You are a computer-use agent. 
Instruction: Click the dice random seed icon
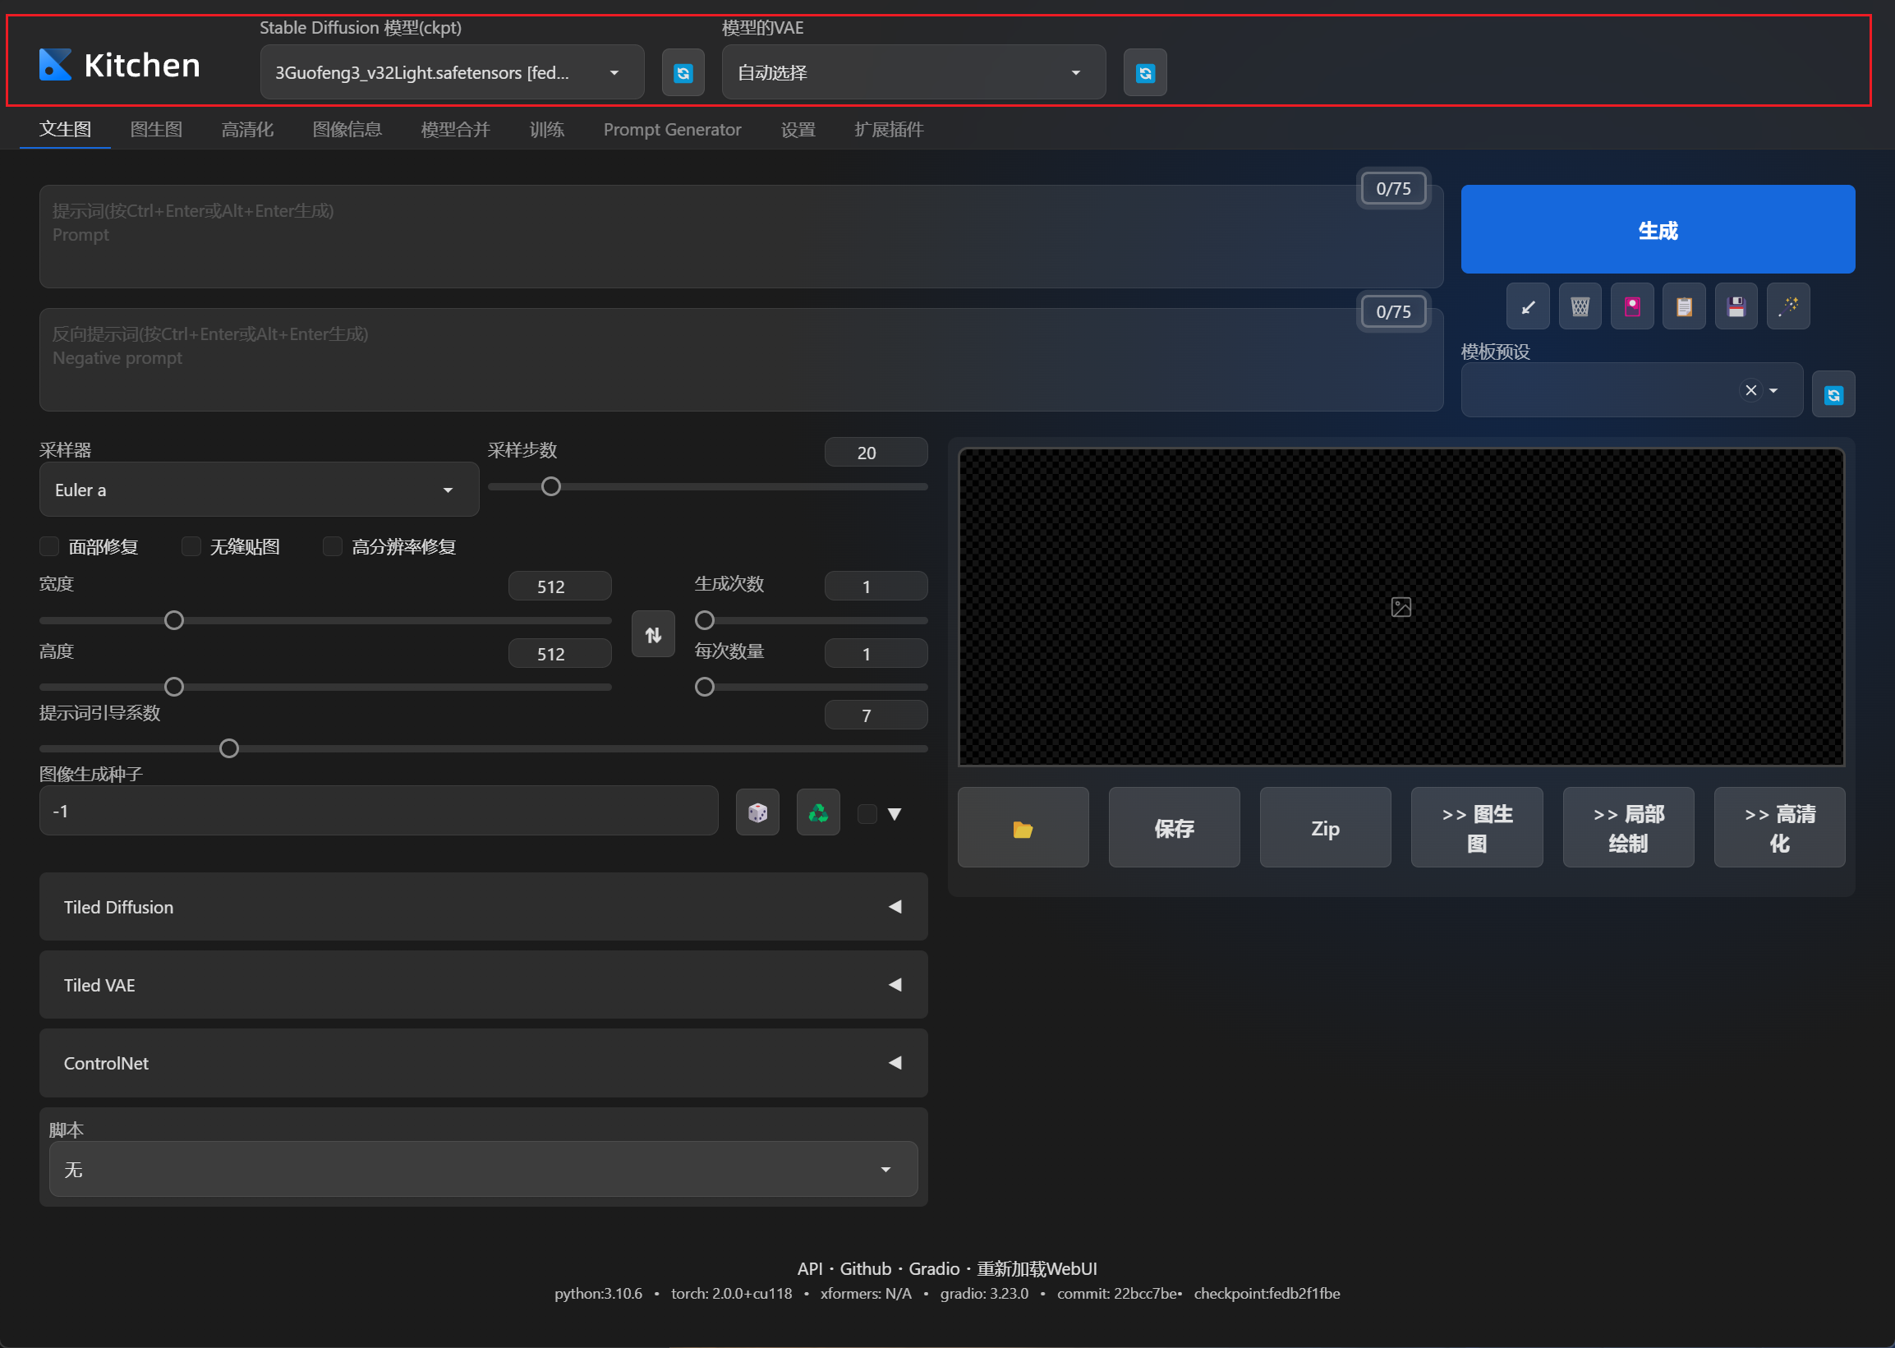757,812
